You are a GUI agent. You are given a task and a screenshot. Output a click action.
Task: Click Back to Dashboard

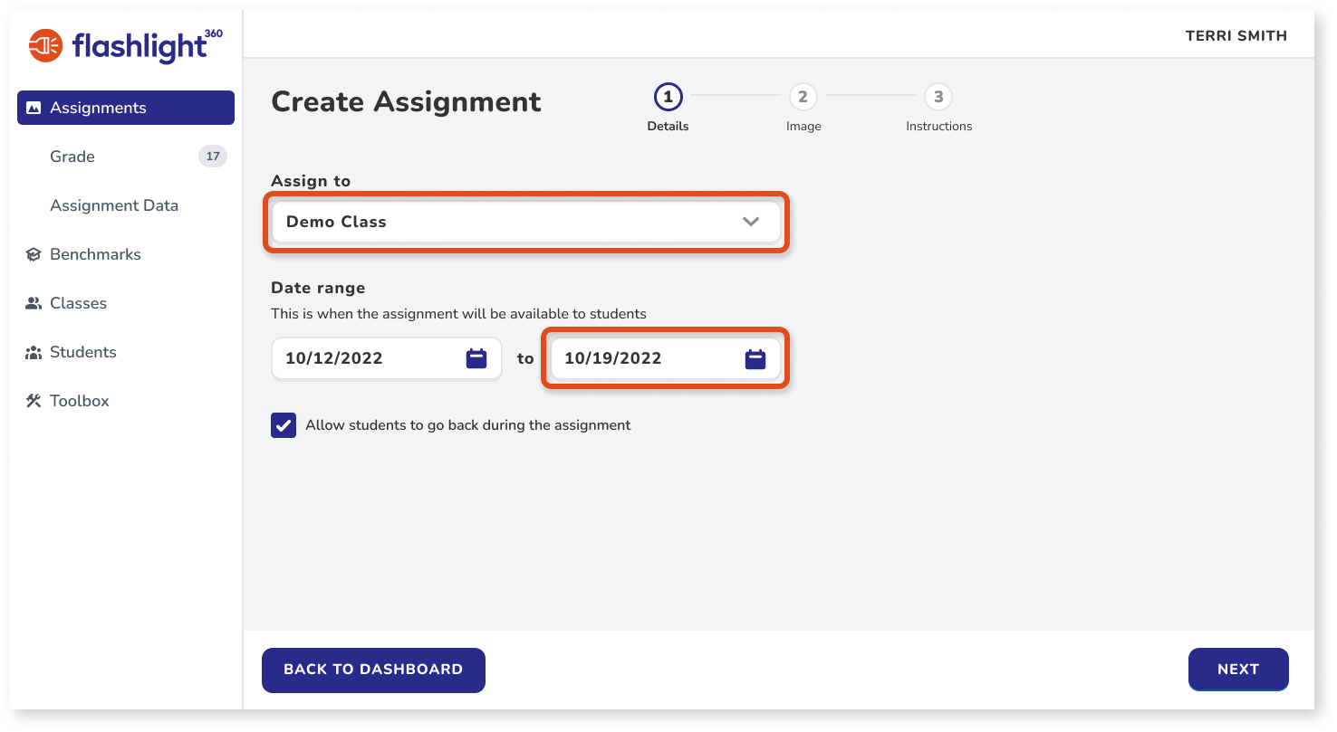[373, 670]
